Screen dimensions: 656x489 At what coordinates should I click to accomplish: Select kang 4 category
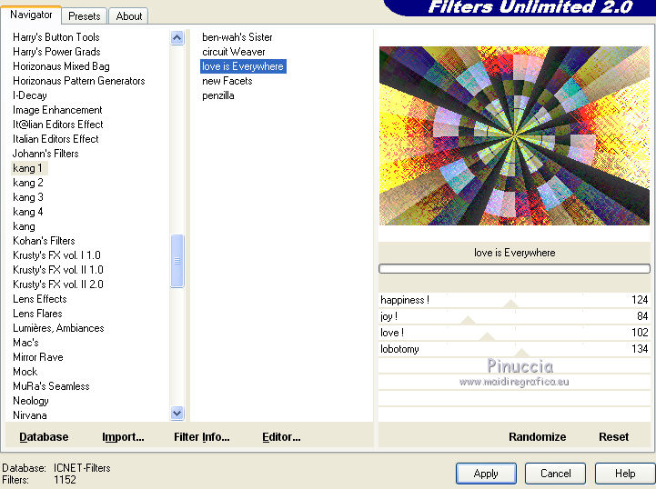(28, 212)
